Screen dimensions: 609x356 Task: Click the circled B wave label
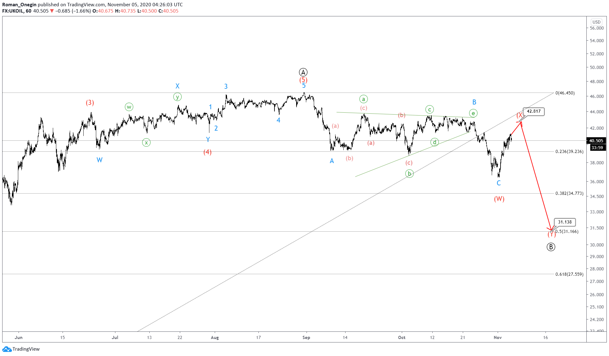tap(551, 247)
